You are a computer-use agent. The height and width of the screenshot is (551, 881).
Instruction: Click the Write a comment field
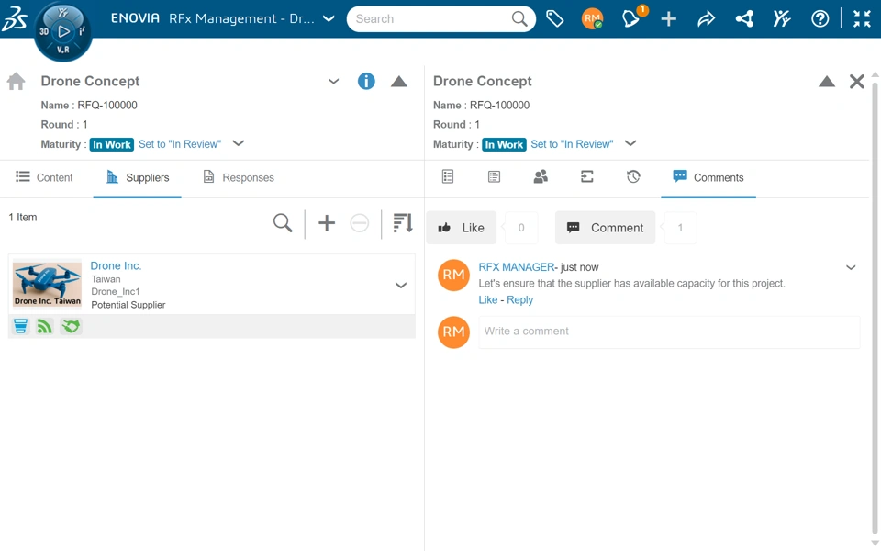click(x=669, y=332)
